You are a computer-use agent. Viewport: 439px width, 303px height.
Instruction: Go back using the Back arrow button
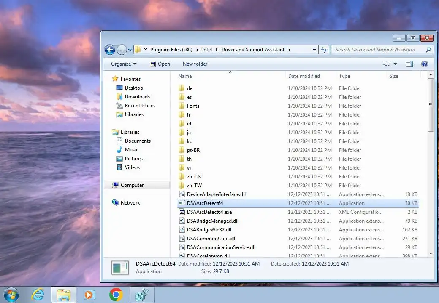110,50
